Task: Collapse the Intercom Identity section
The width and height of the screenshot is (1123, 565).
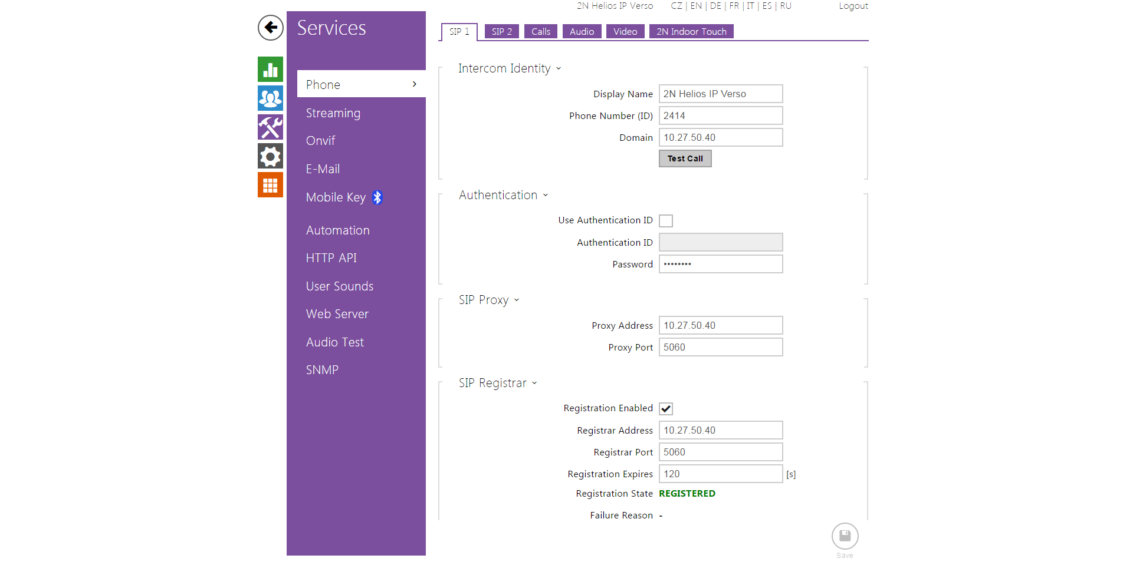Action: pos(558,69)
